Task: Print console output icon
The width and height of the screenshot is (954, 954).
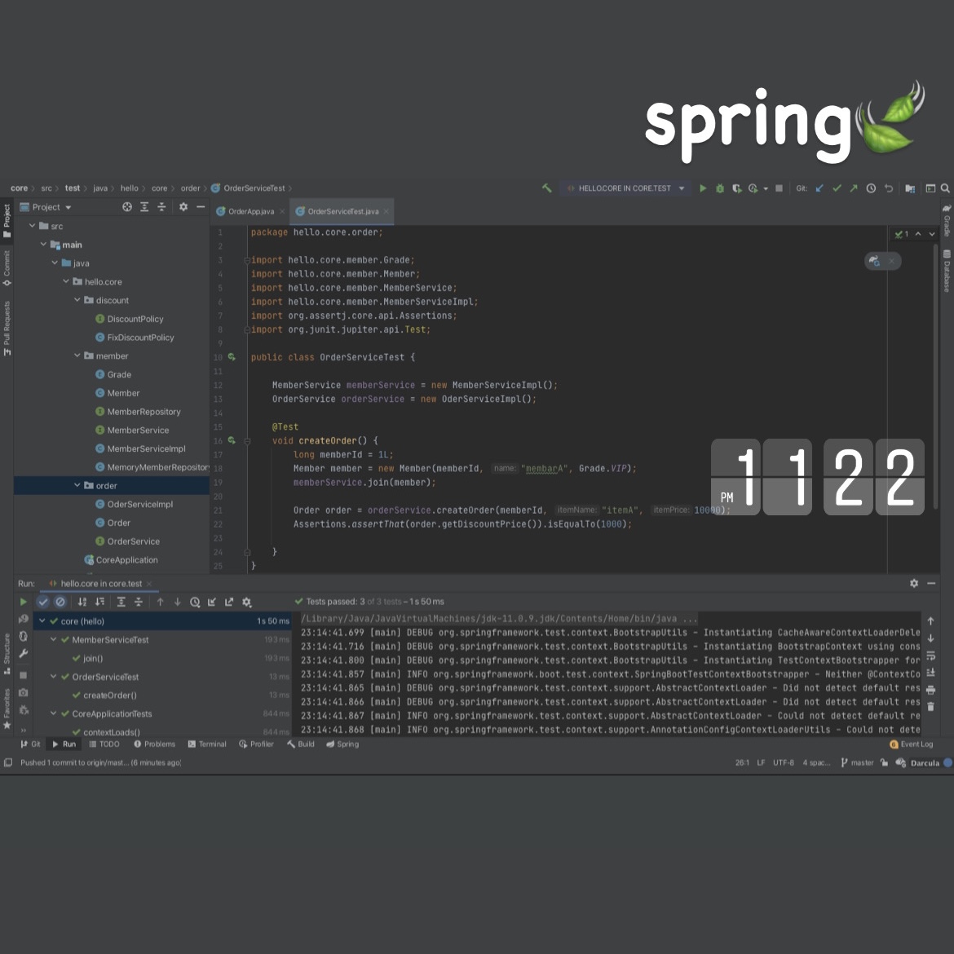Action: click(930, 689)
